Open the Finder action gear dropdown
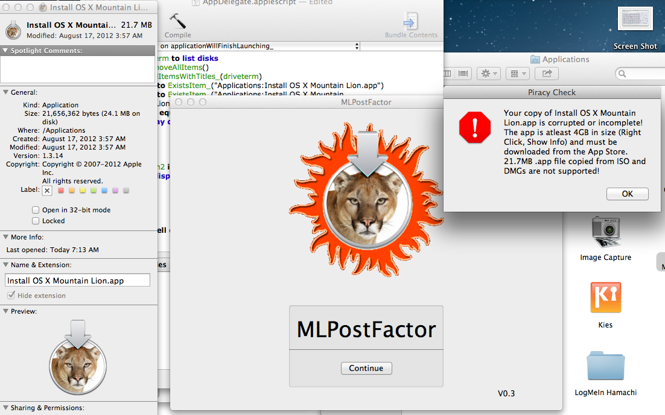This screenshot has width=665, height=415. pyautogui.click(x=489, y=74)
